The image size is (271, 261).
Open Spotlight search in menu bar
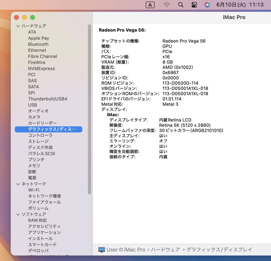[x=180, y=5]
